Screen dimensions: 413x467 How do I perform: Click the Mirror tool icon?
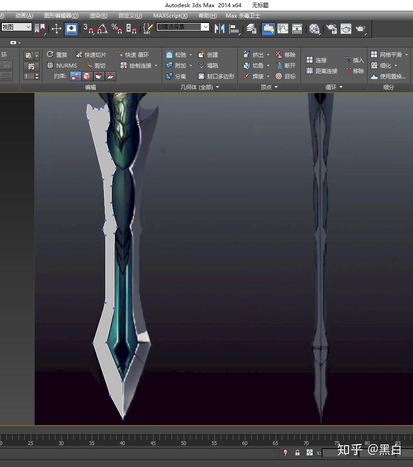click(220, 28)
